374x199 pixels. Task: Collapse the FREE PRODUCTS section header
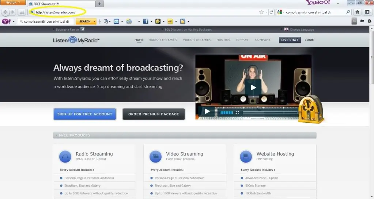tap(185, 135)
